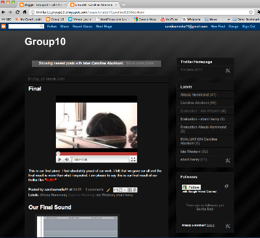260x238 pixels.
Task: Edit the Final post with pencil icon
Action: click(x=109, y=190)
